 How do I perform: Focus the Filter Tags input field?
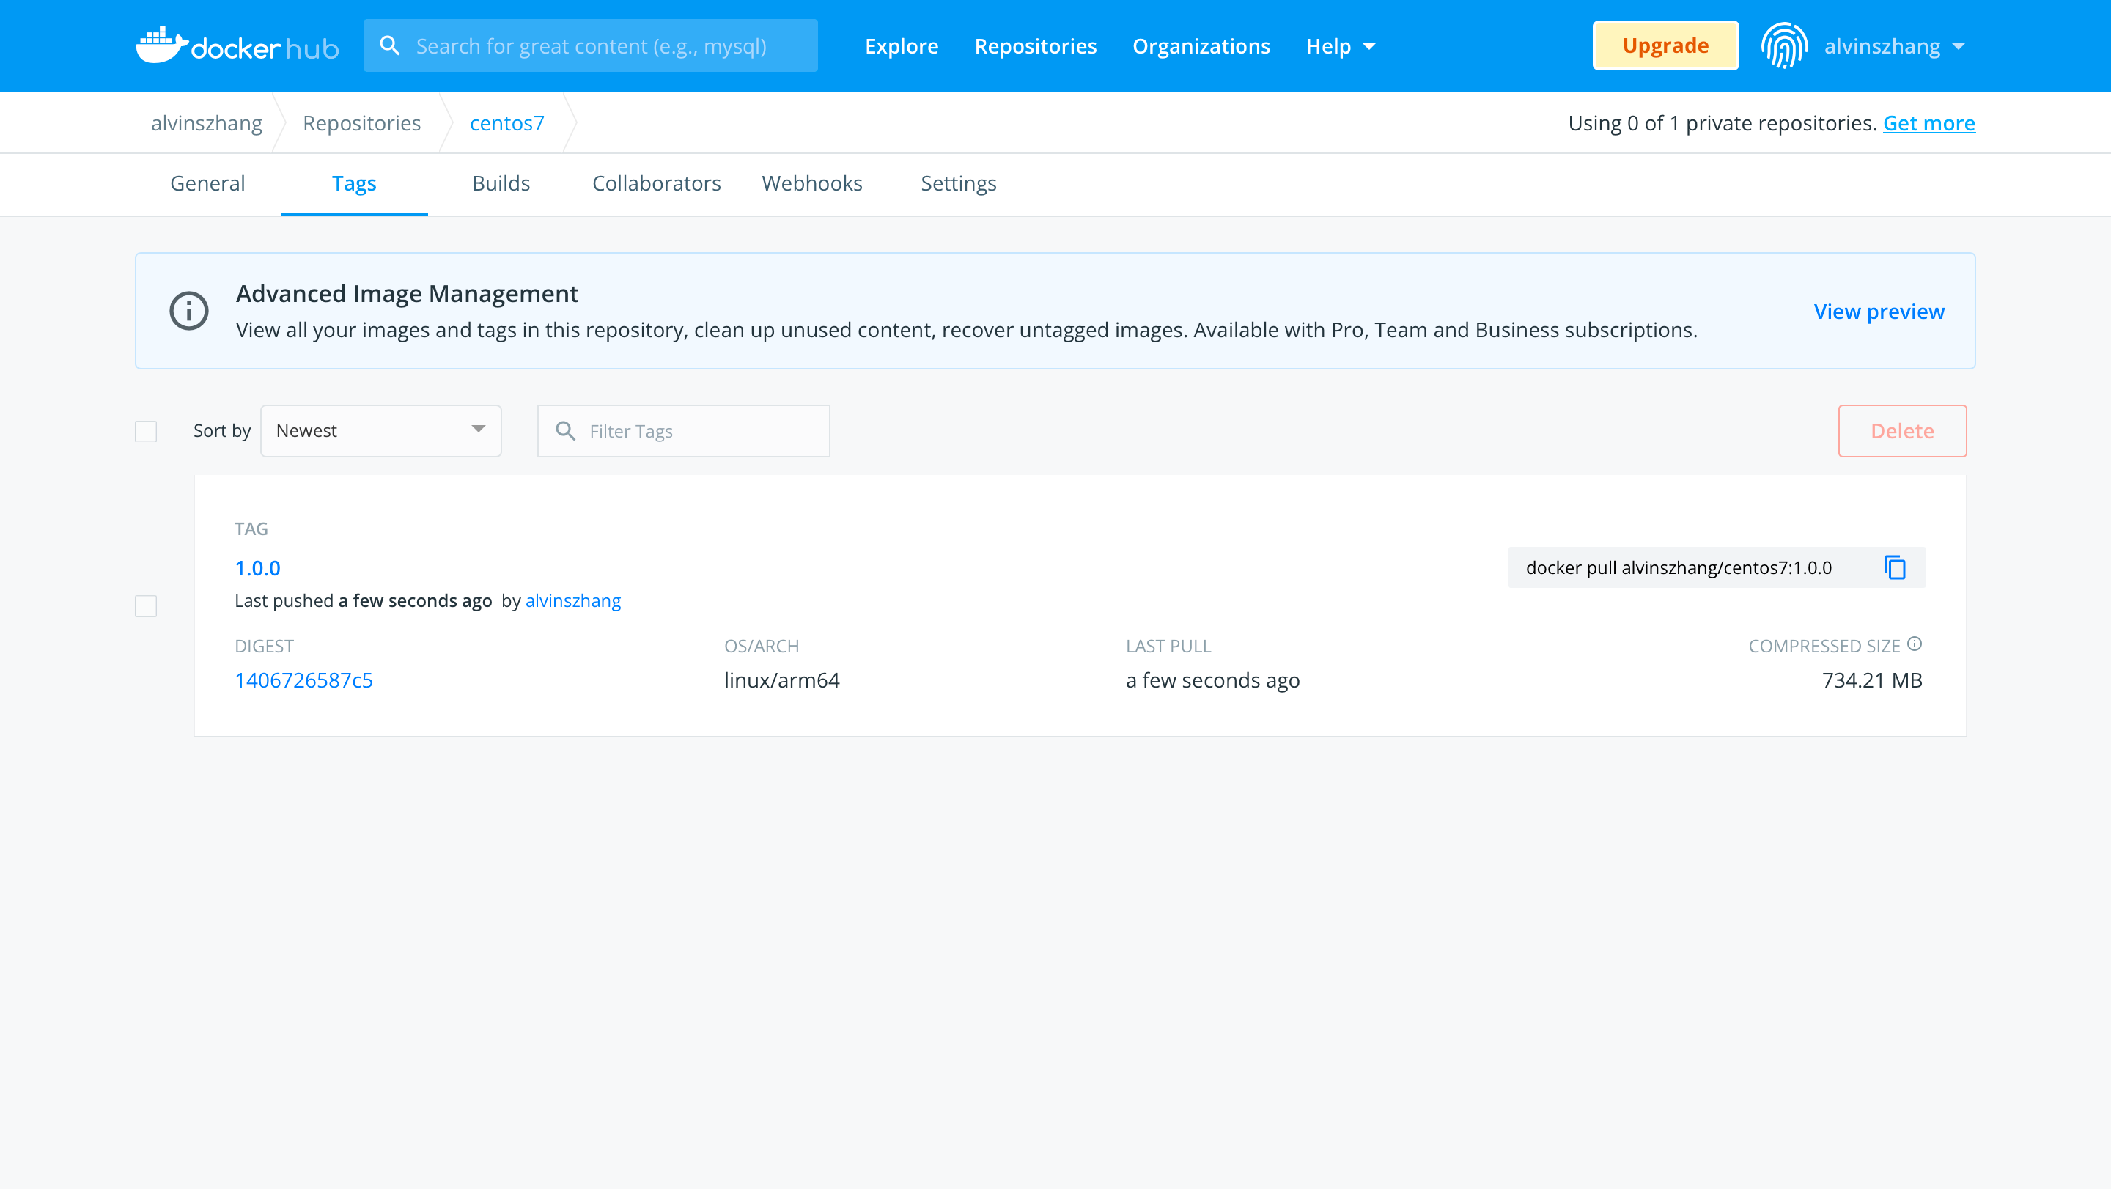coord(683,431)
